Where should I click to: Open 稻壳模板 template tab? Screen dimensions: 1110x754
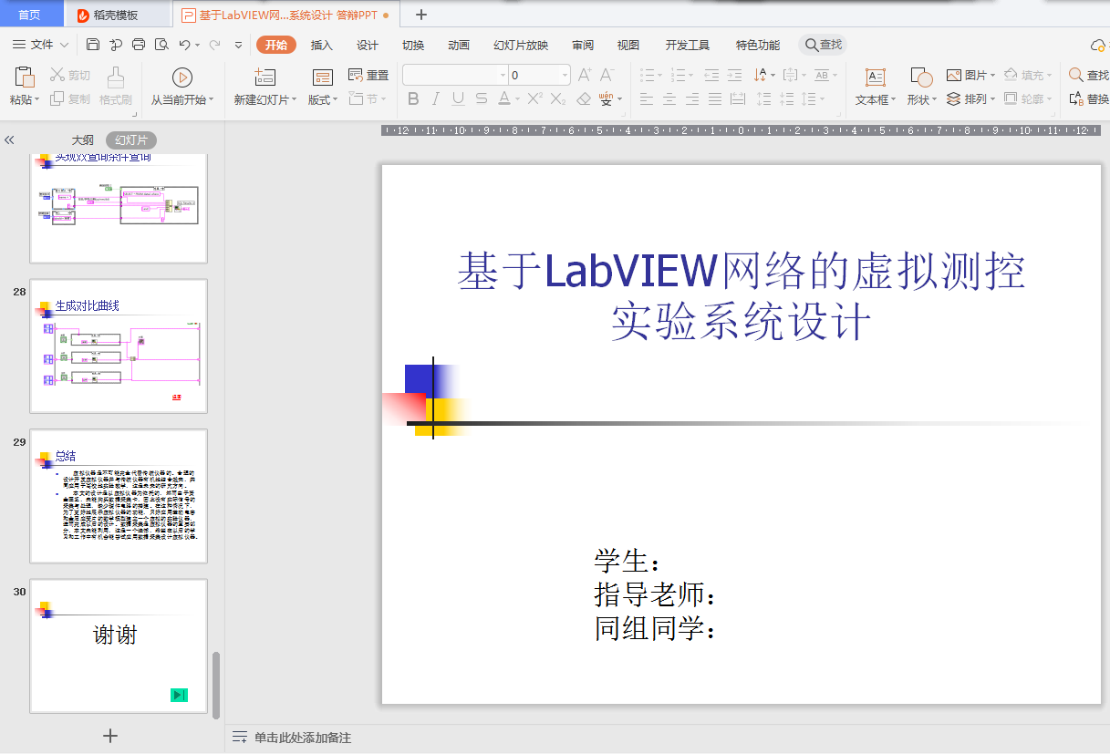[x=117, y=15]
